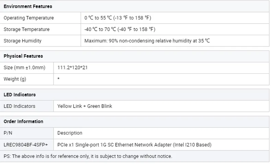The image size is (271, 164).
Task: Click the 0 ℃ to 55 ℃ operating temperature value
Action: tap(118, 18)
